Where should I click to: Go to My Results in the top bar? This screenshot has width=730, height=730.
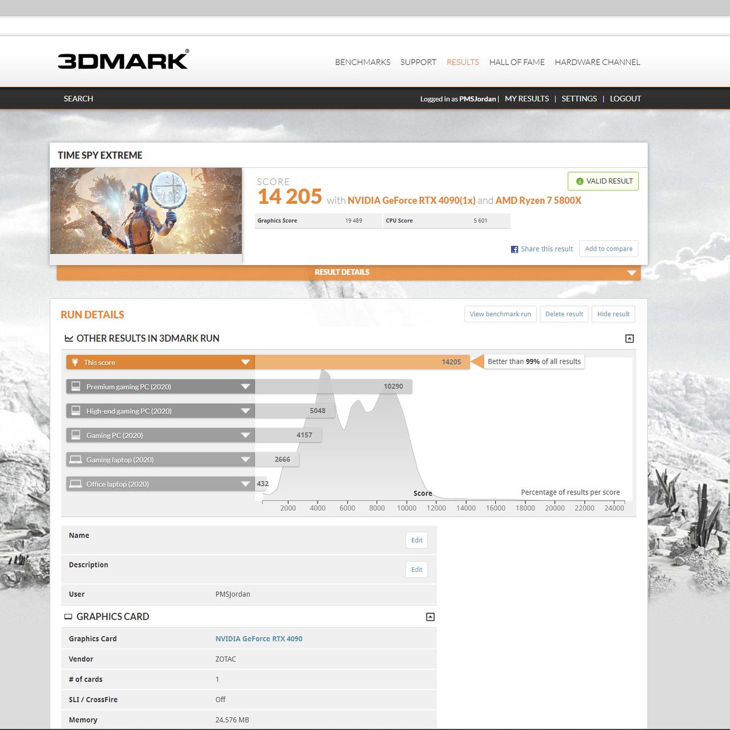click(526, 99)
